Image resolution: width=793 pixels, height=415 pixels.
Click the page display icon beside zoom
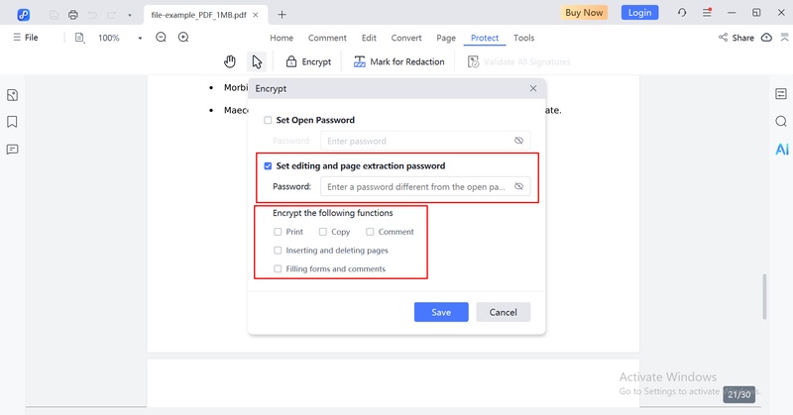[79, 38]
